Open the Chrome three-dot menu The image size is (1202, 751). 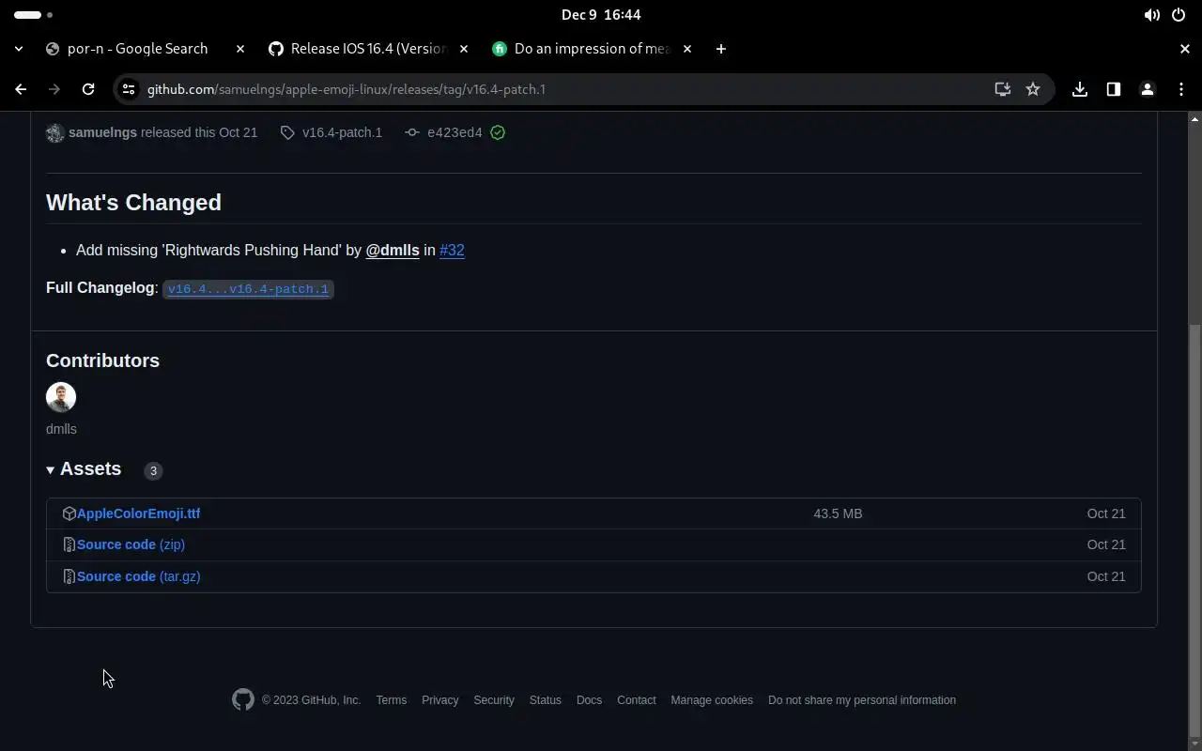1181,89
